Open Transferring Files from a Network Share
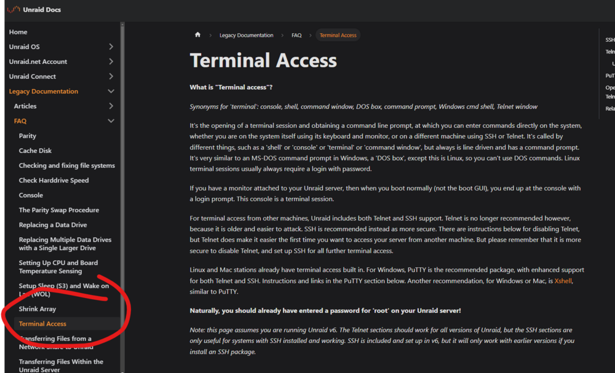This screenshot has height=373, width=615. pyautogui.click(x=56, y=342)
